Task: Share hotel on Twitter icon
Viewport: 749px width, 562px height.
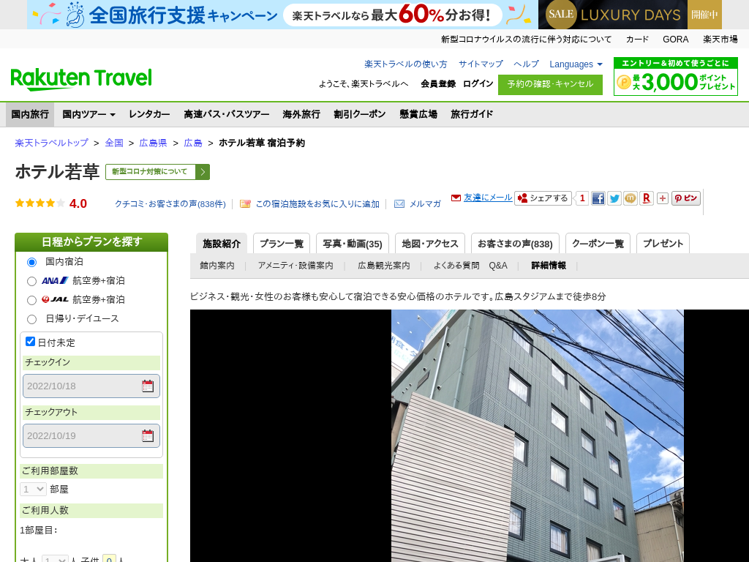Action: click(x=614, y=198)
